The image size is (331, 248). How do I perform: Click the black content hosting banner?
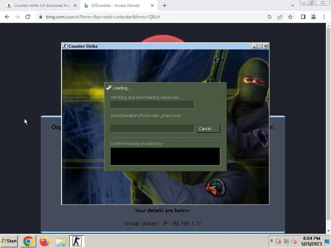(x=165, y=157)
